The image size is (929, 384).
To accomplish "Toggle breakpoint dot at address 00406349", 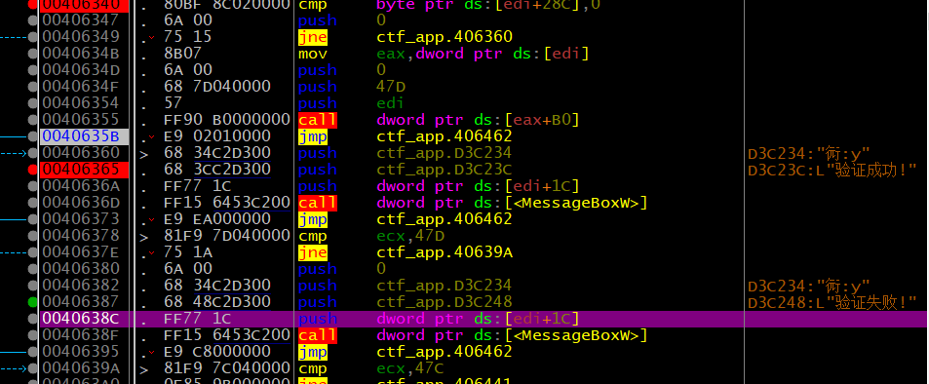I will coord(33,37).
